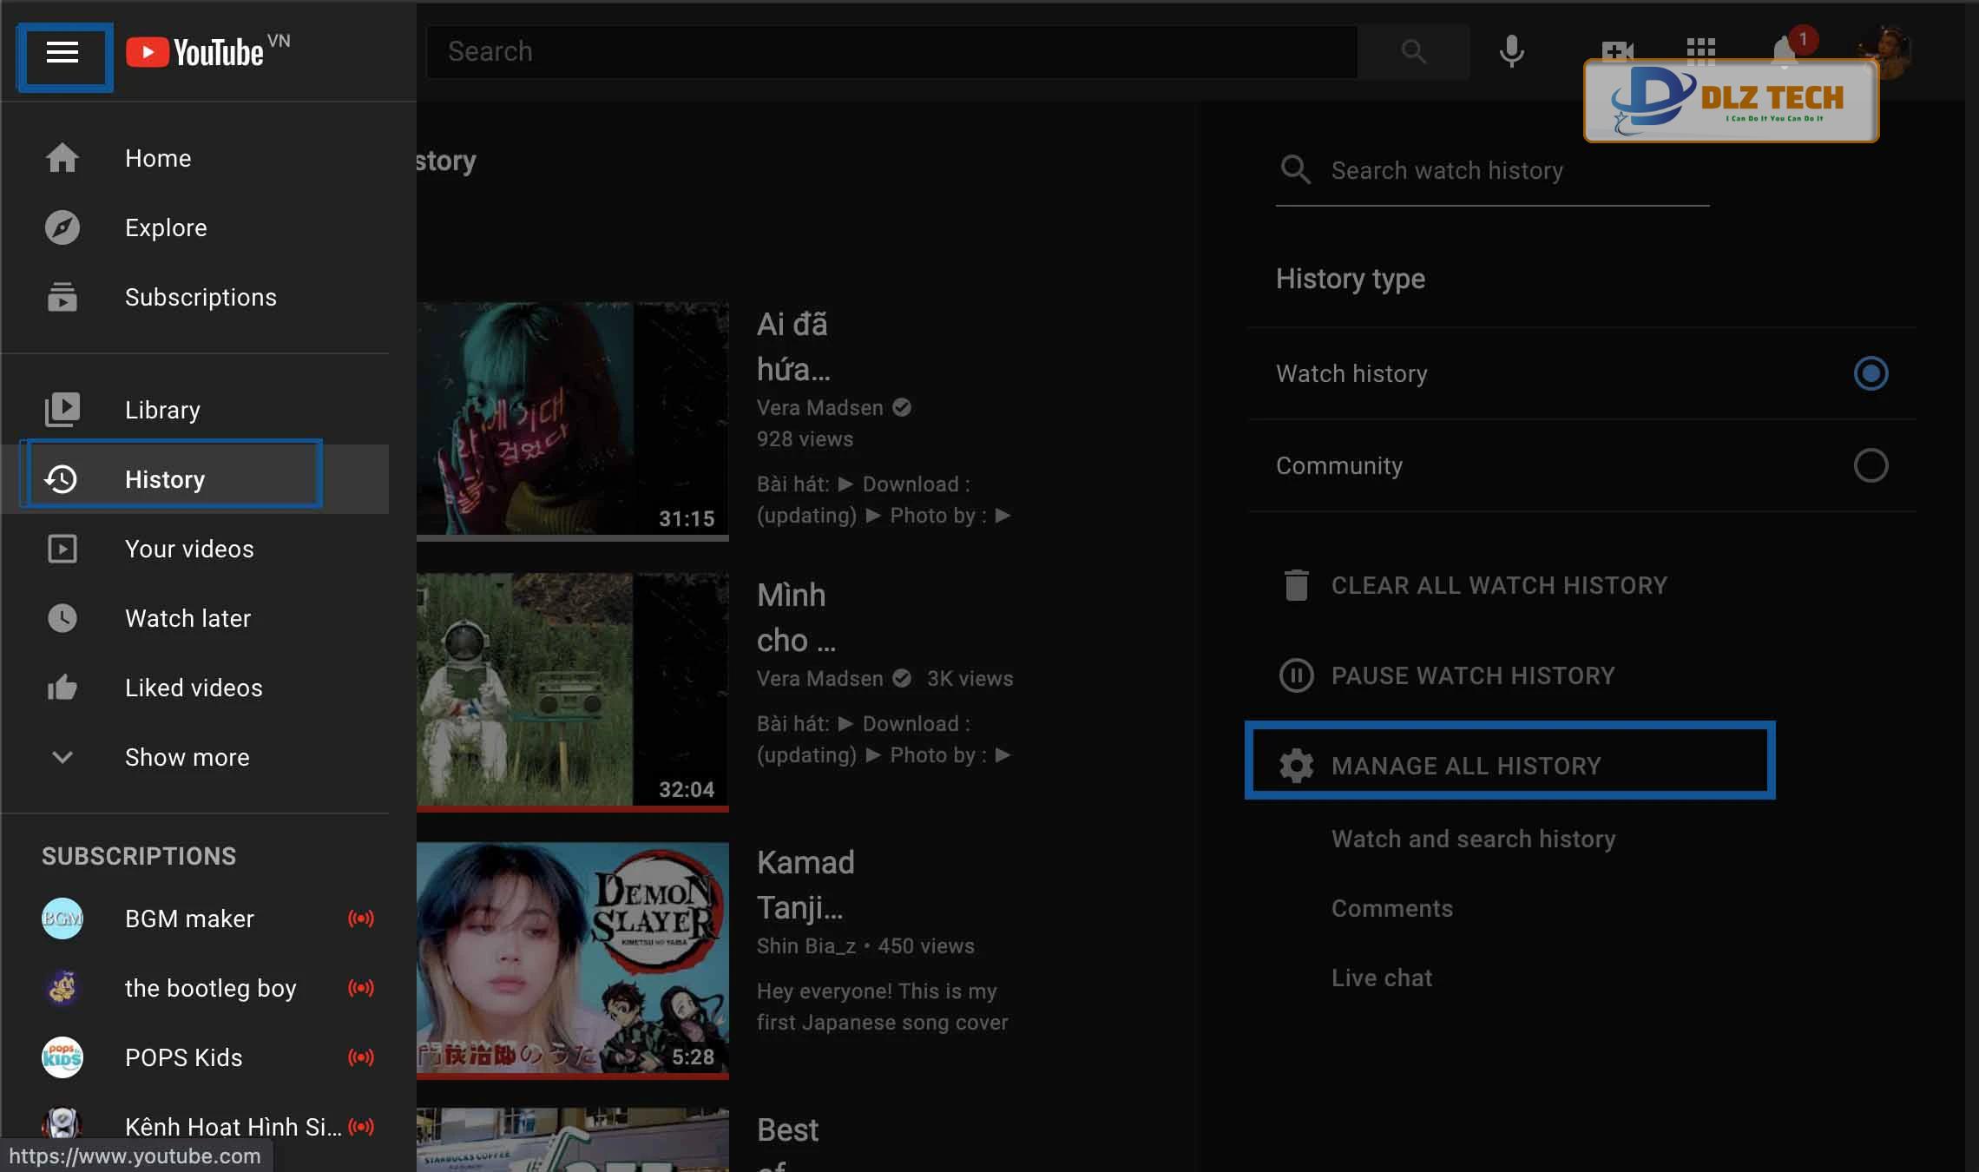Click the BGM maker channel avatar
The image size is (1979, 1172).
point(62,919)
